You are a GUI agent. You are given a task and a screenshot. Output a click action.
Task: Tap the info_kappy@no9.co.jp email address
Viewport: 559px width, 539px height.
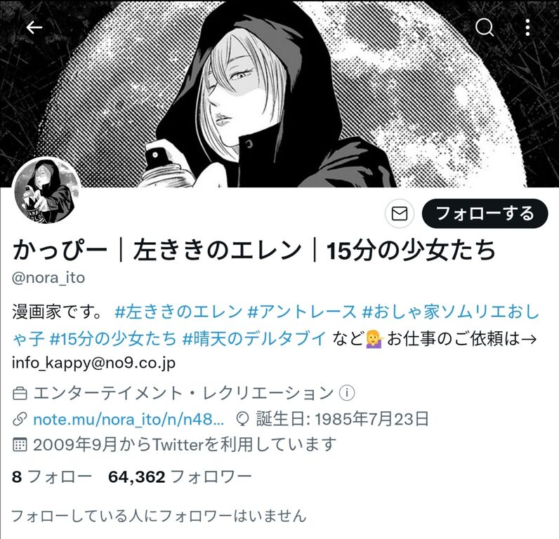[93, 364]
